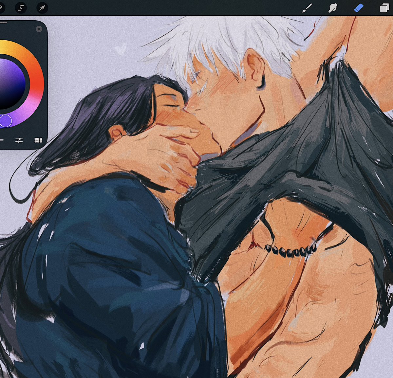The height and width of the screenshot is (378, 393).
Task: Switch to the Palettes grid tab
Action: pos(38,140)
